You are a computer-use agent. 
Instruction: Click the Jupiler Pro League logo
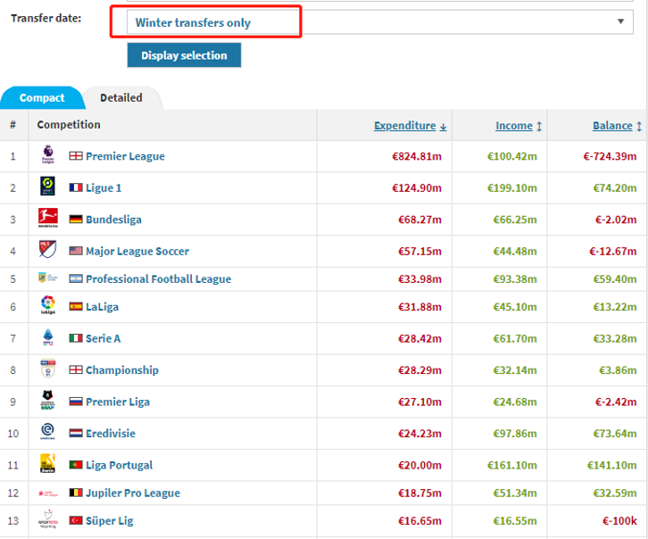pyautogui.click(x=47, y=493)
